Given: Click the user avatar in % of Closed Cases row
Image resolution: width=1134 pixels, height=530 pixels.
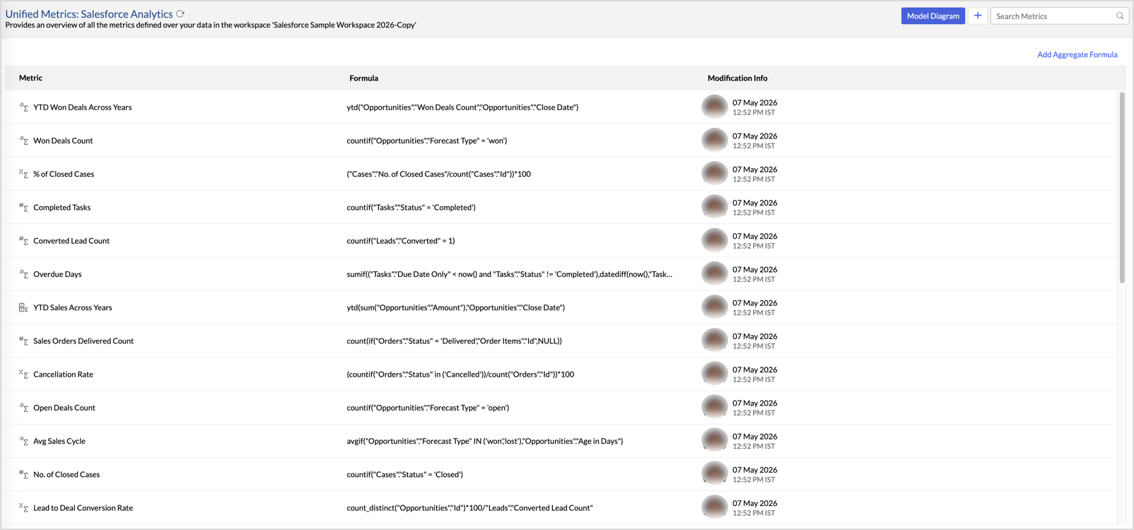Looking at the screenshot, I should (x=715, y=173).
